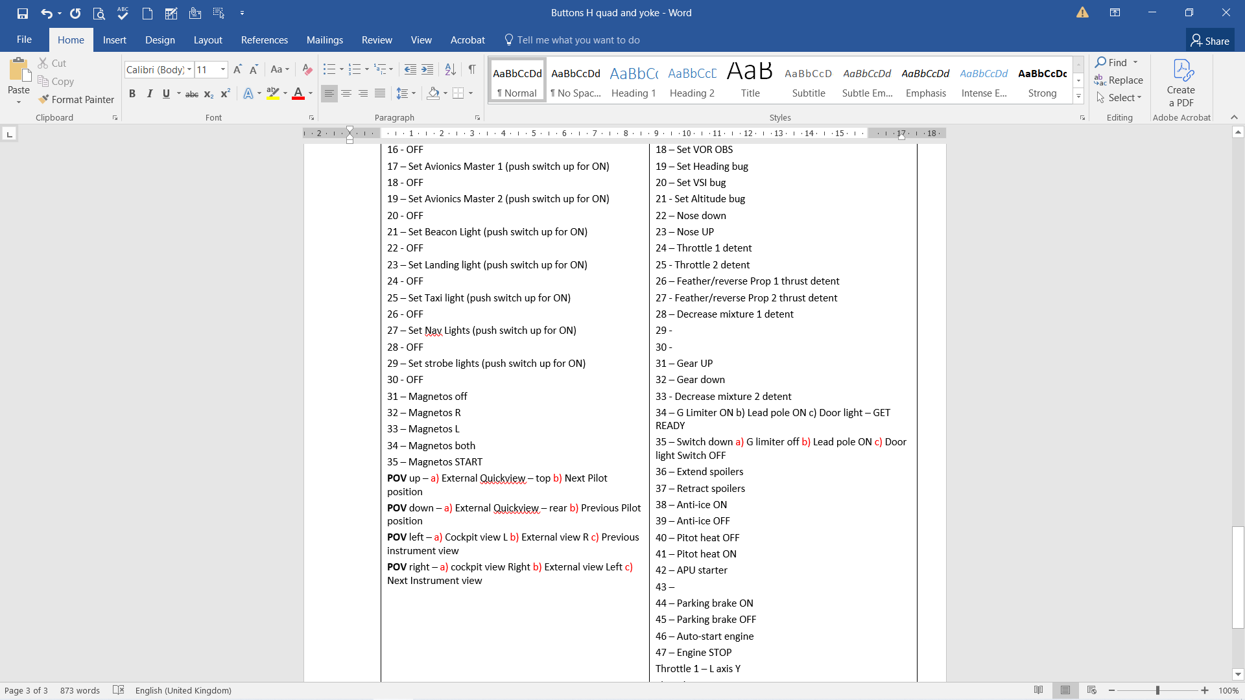Apply the Heading 1 style thumbnail
1245x700 pixels.
coord(634,81)
